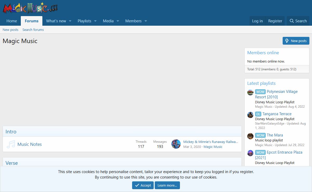Open the Home tab

click(12, 21)
